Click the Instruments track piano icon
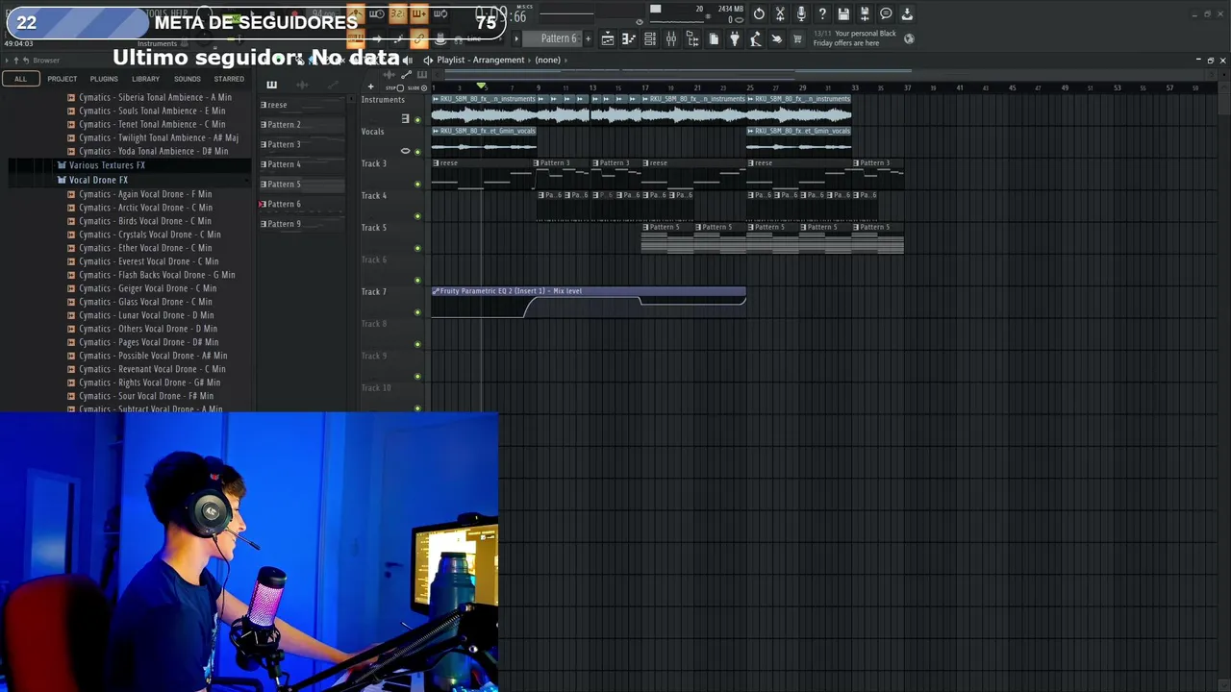Screen dimensions: 1231x692 (405, 119)
